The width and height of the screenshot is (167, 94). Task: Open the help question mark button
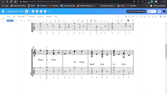tap(159, 11)
